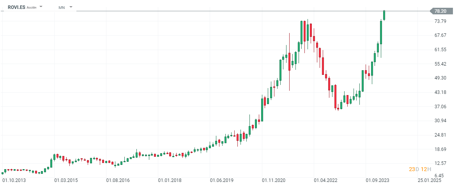Click the 01.04.2022 date axis label
The height and width of the screenshot is (187, 458).
[326, 180]
